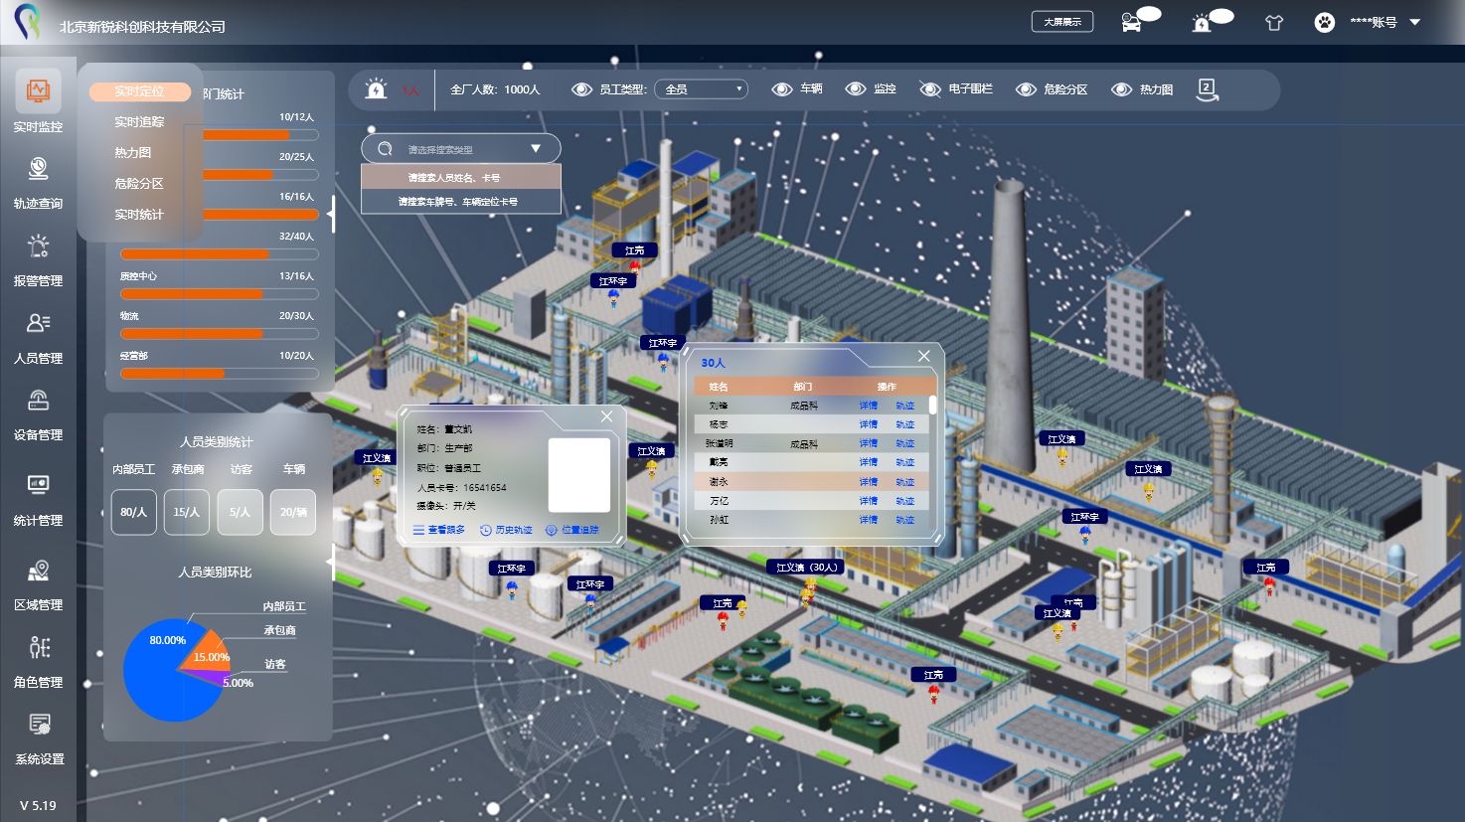Click the alarm bell icon in top toolbar
The width and height of the screenshot is (1465, 822).
click(x=376, y=89)
